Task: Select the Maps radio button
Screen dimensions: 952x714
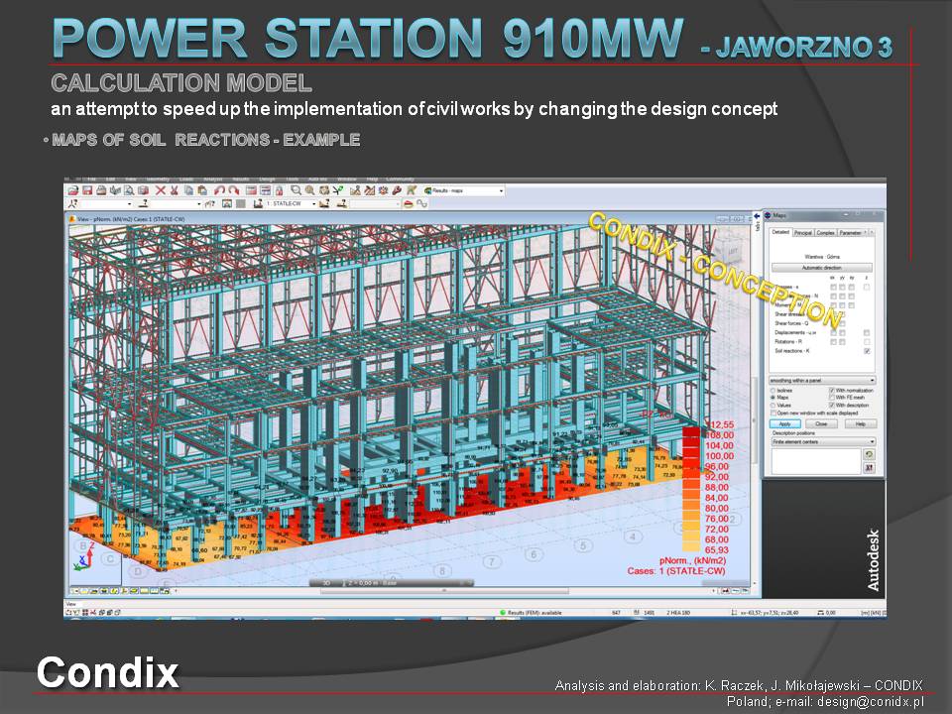Action: [x=773, y=398]
